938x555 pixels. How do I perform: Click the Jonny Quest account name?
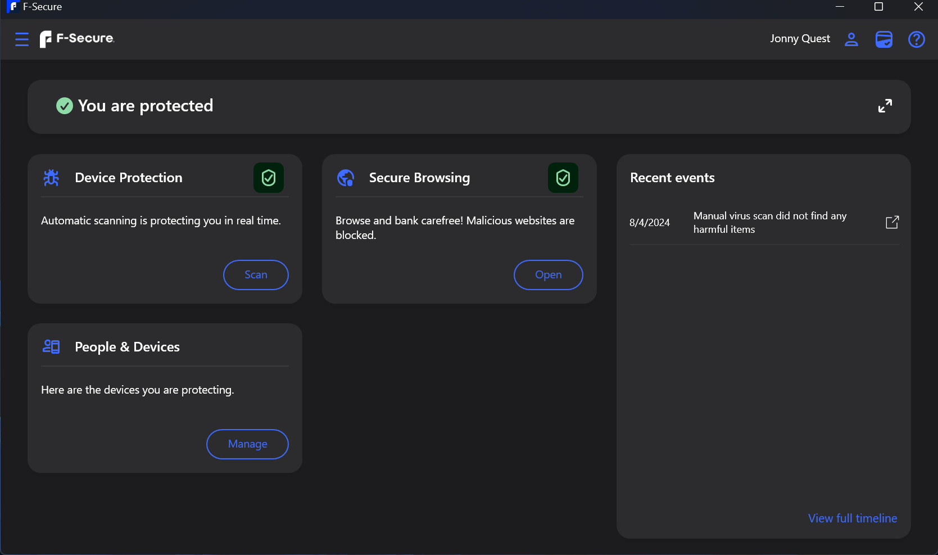pyautogui.click(x=800, y=39)
